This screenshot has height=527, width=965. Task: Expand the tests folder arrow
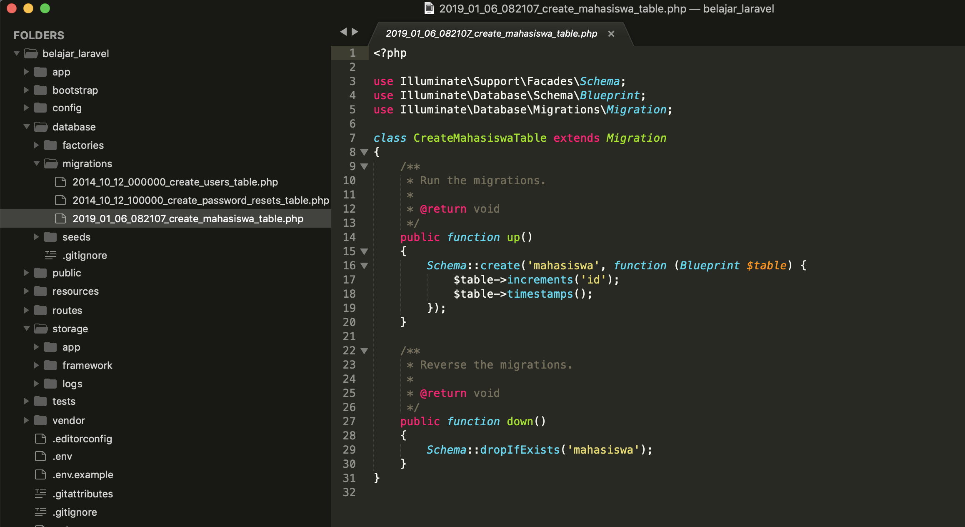click(26, 401)
